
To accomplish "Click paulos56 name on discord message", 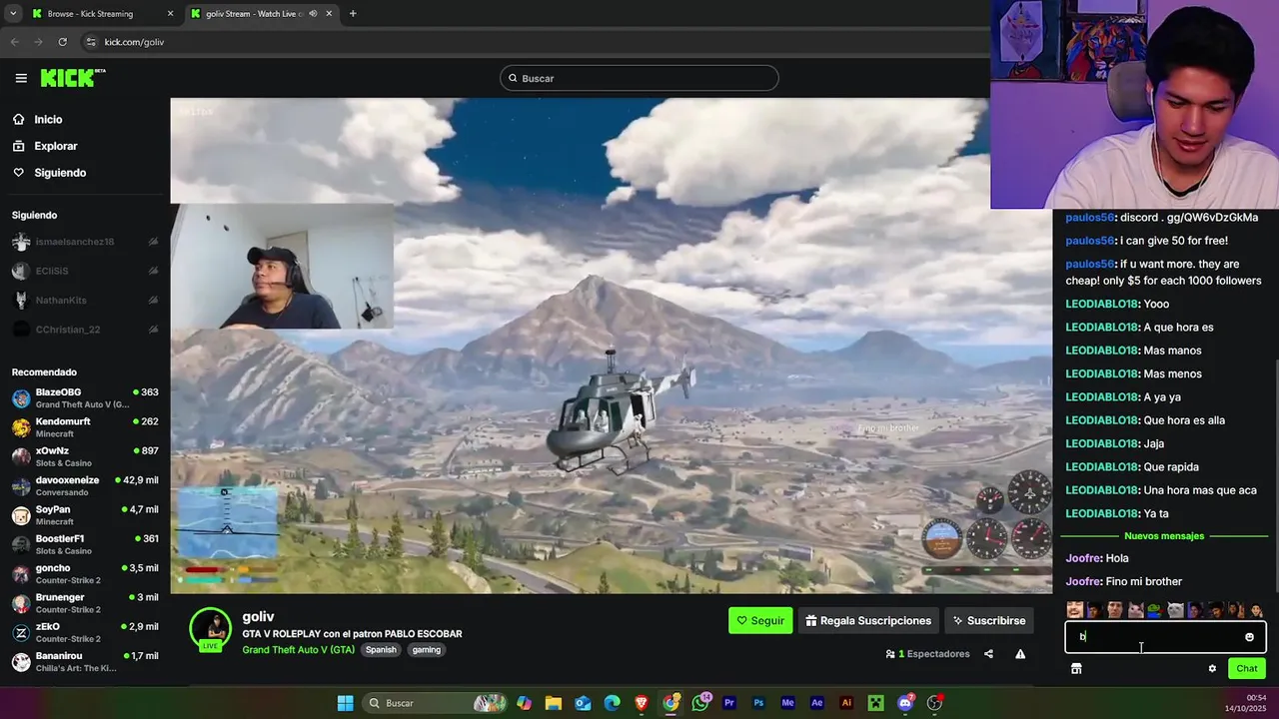I will pos(1089,218).
